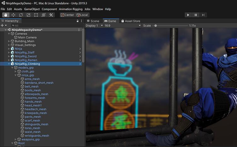Click the hands_mesh cube icon
237x147 pixels.
(22, 102)
